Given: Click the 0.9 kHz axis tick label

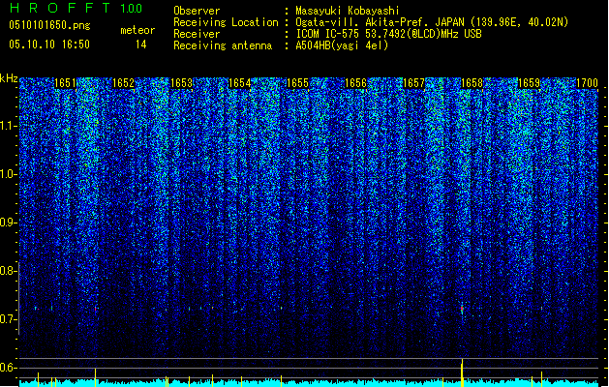Looking at the screenshot, I should point(9,223).
